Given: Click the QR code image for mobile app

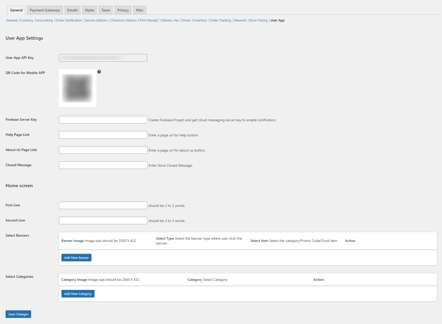Looking at the screenshot, I should coord(77,88).
